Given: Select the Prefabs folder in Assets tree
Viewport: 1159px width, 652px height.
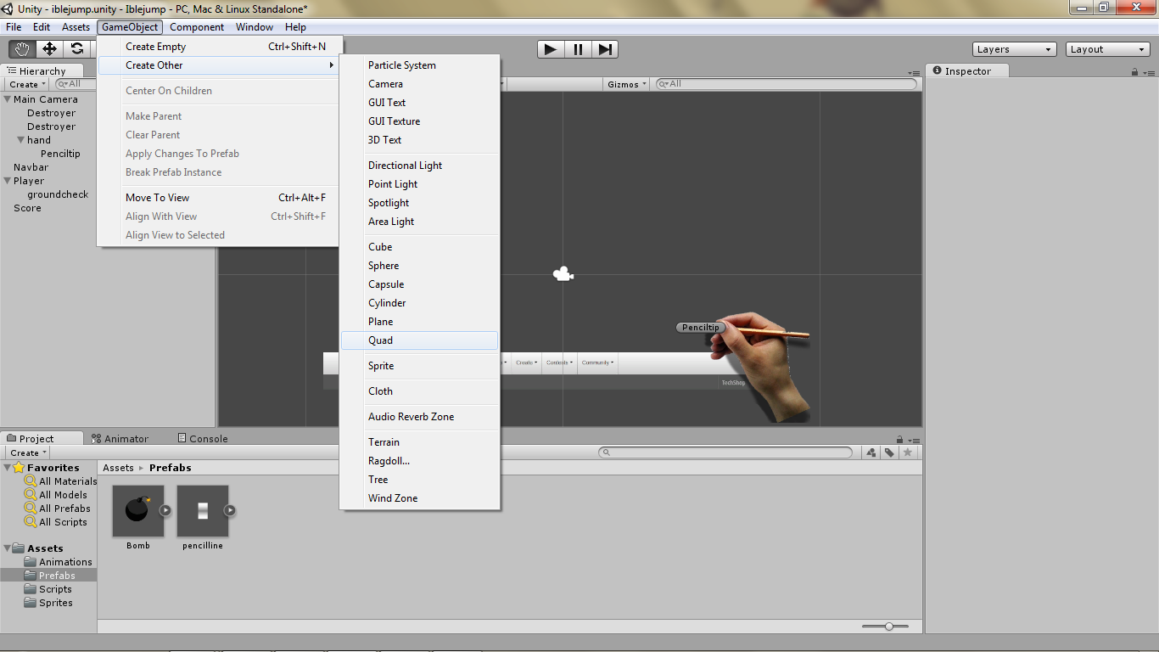Looking at the screenshot, I should click(x=49, y=576).
